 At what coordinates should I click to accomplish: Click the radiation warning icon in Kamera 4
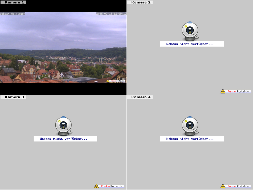(x=223, y=186)
